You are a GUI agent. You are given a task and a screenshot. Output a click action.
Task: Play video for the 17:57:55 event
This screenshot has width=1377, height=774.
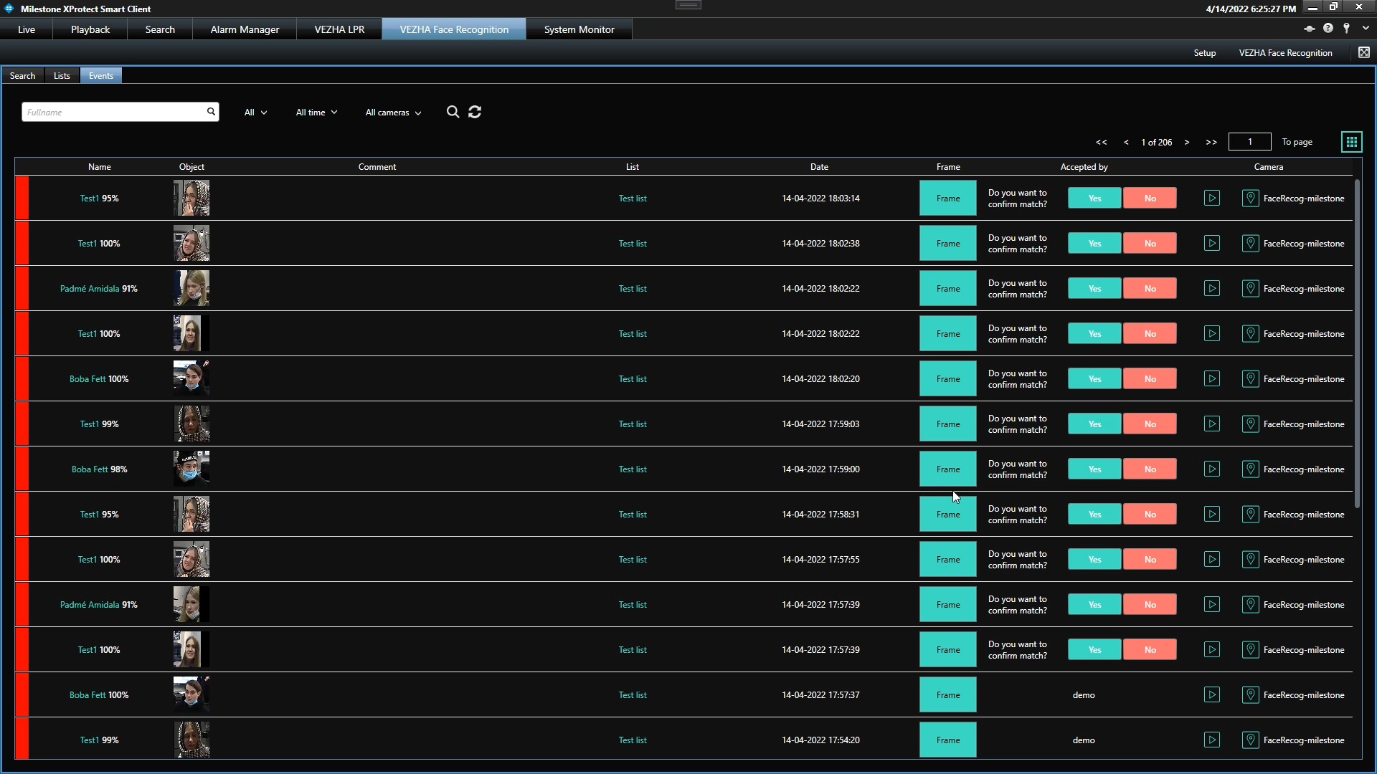[1211, 560]
